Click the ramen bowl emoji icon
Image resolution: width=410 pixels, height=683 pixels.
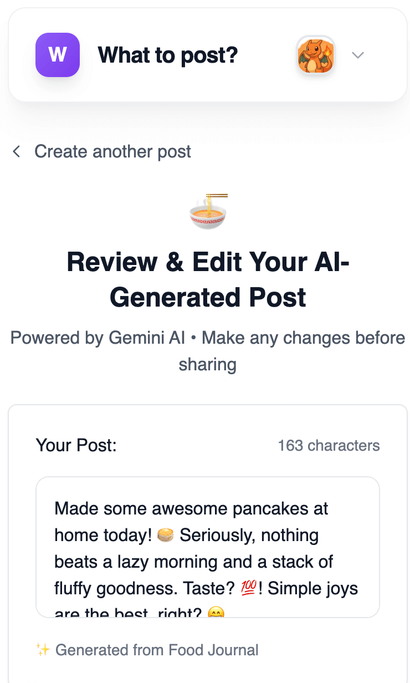pyautogui.click(x=208, y=211)
